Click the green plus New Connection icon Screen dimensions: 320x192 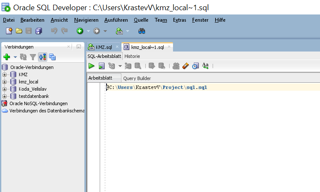coord(6,57)
